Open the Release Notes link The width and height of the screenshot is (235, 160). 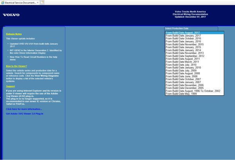click(14, 34)
